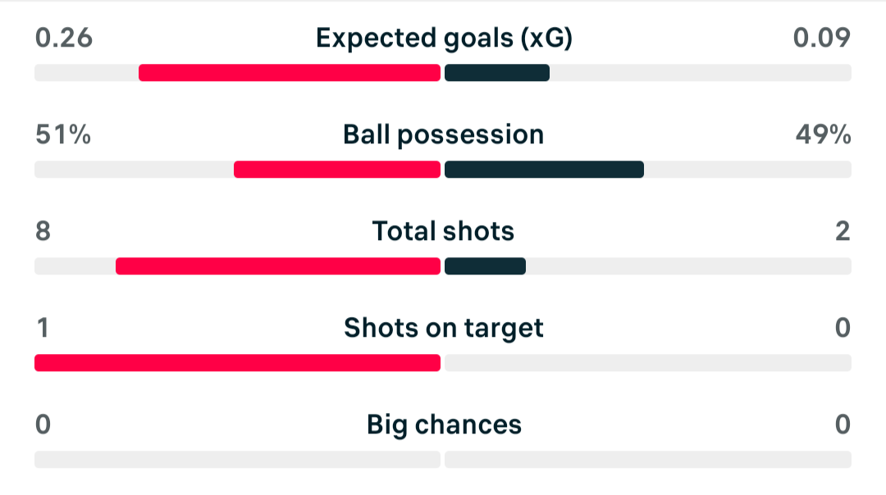This screenshot has width=886, height=495.
Task: Select the dark Total shots bar
Action: pos(486,266)
